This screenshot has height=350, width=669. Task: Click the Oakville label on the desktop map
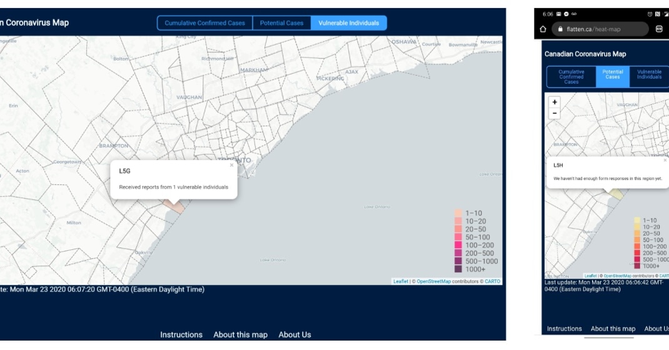(x=144, y=252)
